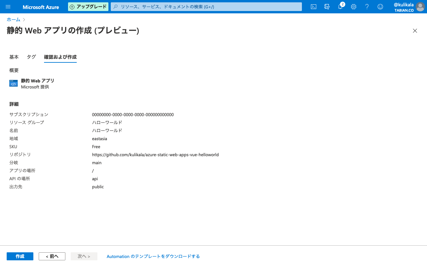This screenshot has width=427, height=267.
Task: Click the Free SKU value
Action: [96, 147]
